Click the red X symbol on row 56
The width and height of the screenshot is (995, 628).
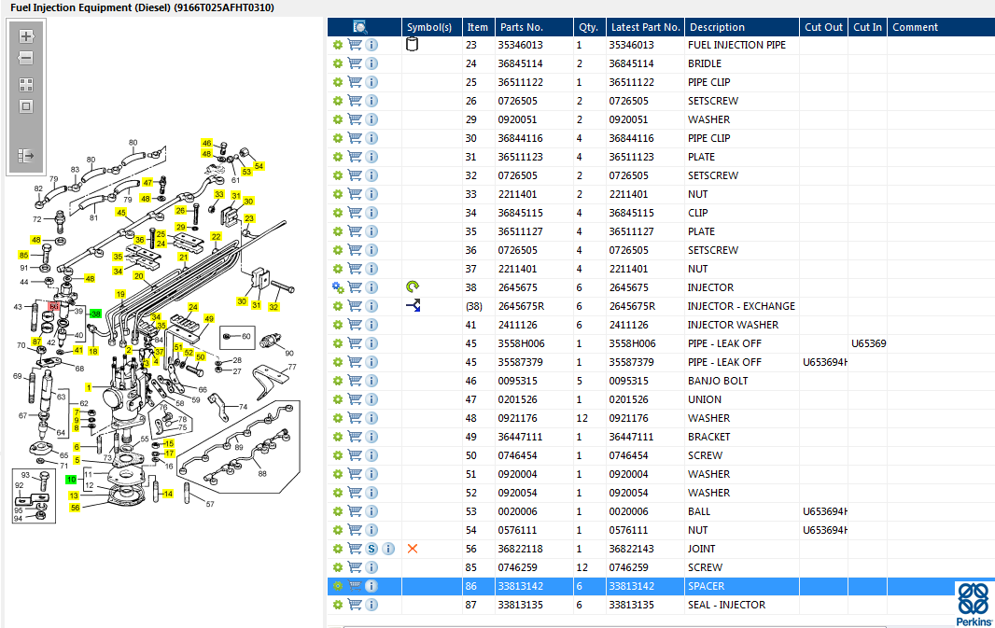pyautogui.click(x=413, y=549)
